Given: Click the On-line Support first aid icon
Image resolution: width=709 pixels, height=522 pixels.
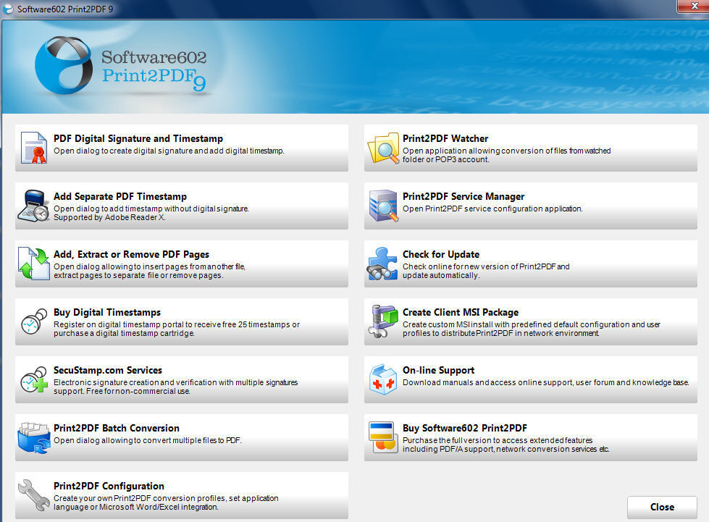Looking at the screenshot, I should (x=383, y=379).
